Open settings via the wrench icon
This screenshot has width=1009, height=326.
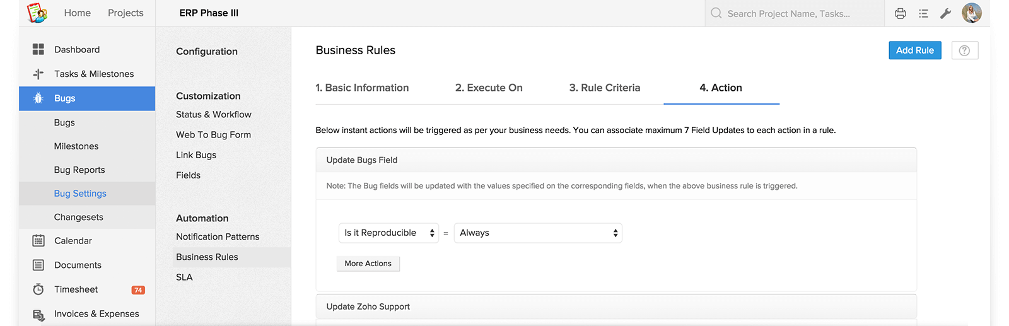pos(945,13)
